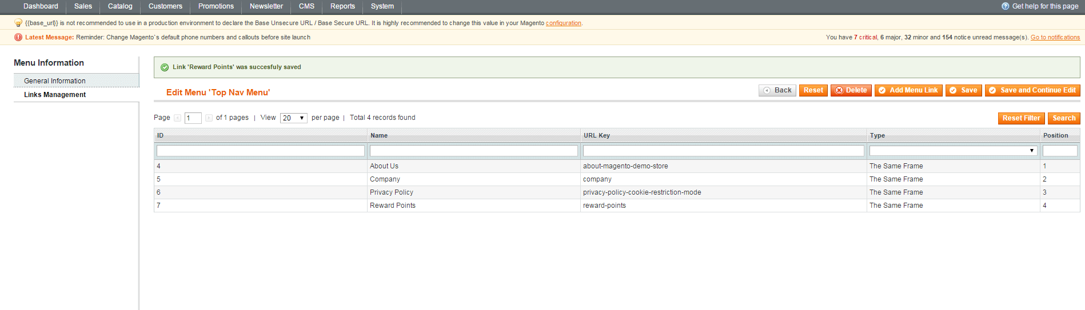The image size is (1085, 310).
Task: Open the System menu
Action: coord(382,6)
